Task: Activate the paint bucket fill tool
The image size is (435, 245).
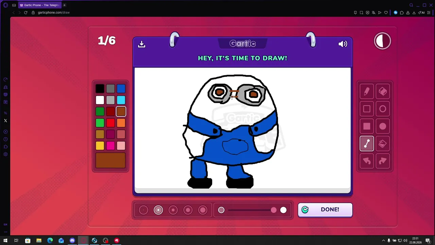Action: (x=383, y=144)
